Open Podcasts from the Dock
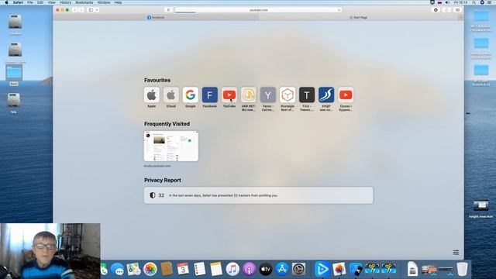Image resolution: width=496 pixels, height=279 pixels. coord(249,269)
